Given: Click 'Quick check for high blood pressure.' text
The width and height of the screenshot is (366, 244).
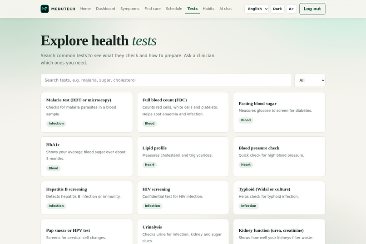Looking at the screenshot, I should (x=271, y=155).
